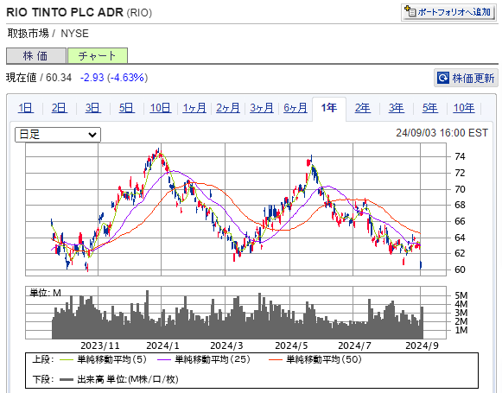Click the add-to-portfolio plus icon
This screenshot has width=502, height=393.
[x=410, y=11]
